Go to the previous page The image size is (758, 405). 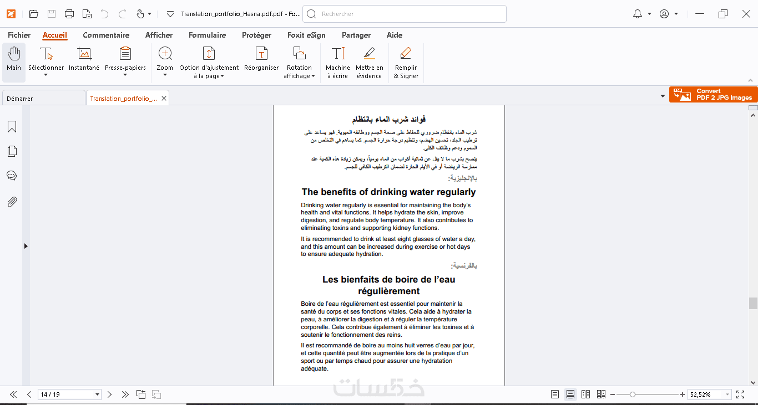tap(29, 394)
